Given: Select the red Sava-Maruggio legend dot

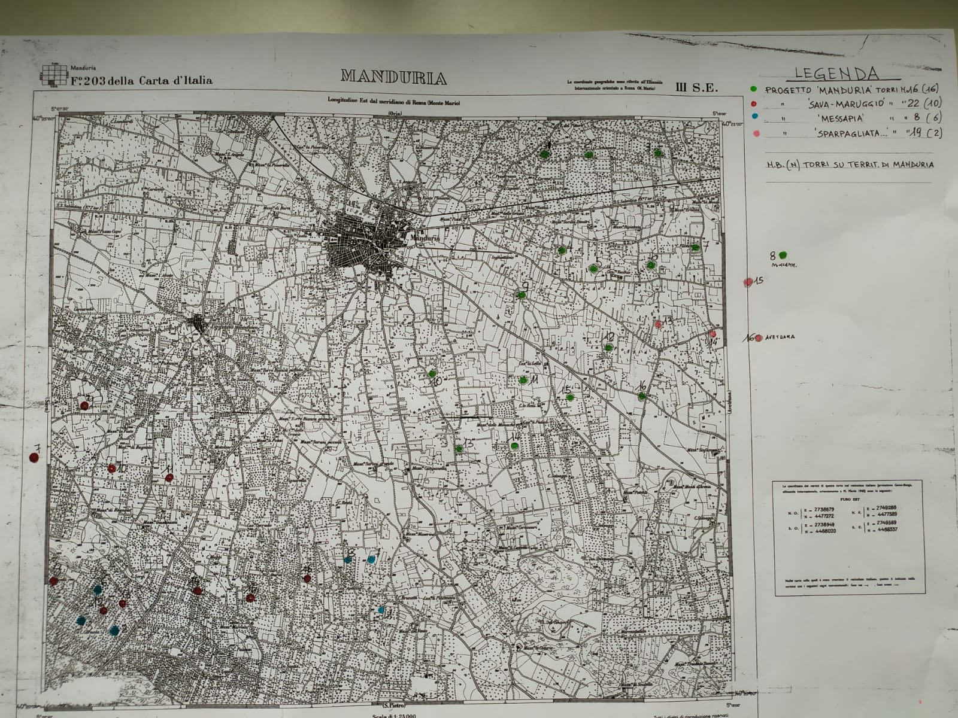Looking at the screenshot, I should point(753,103).
